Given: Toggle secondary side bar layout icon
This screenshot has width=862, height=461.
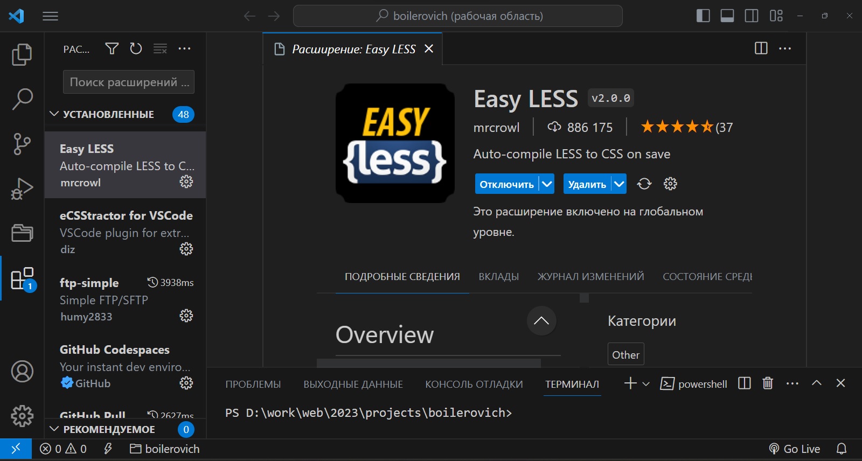Looking at the screenshot, I should point(752,16).
